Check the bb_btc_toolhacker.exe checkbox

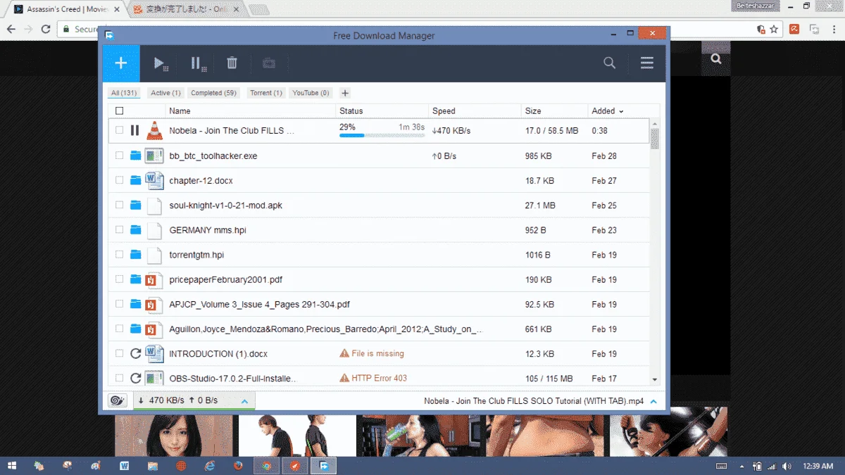point(119,156)
